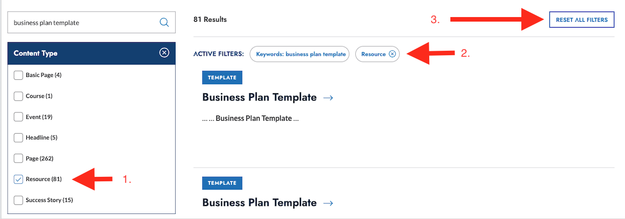The image size is (625, 219).
Task: Check the Basic Page checkbox
Action: click(19, 75)
